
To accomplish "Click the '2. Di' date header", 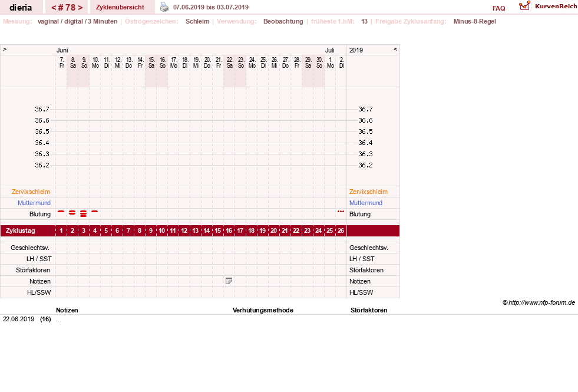I will click(x=341, y=62).
